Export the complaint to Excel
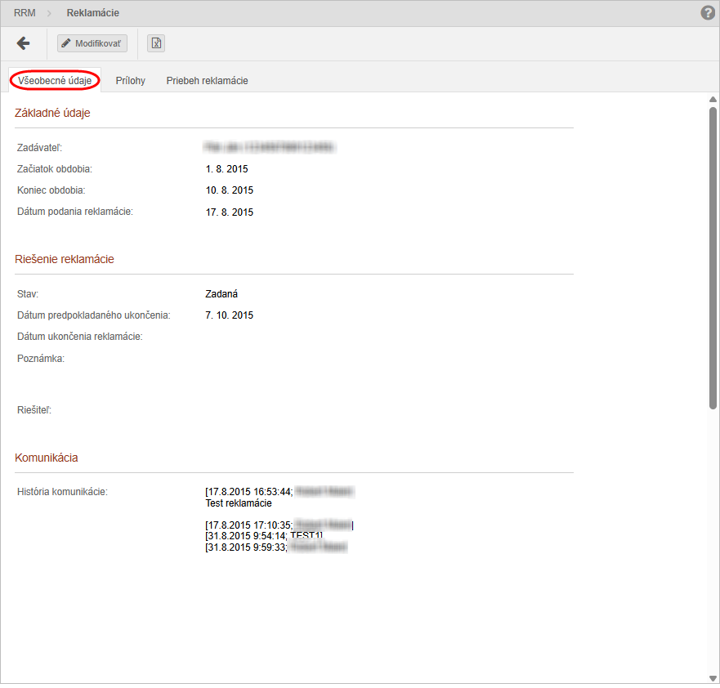720x688 pixels. (156, 43)
